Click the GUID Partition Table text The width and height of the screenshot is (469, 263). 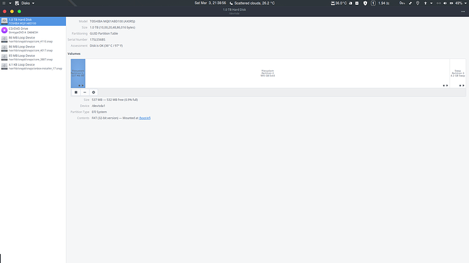104,33
